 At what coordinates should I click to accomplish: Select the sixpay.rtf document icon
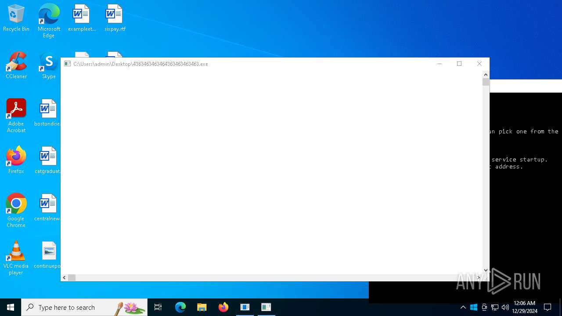115,18
